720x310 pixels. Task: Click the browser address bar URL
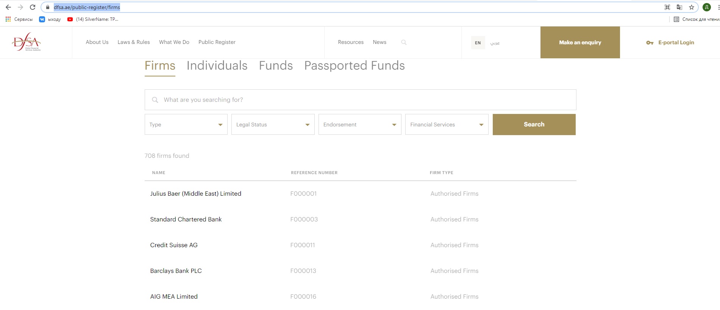point(87,7)
